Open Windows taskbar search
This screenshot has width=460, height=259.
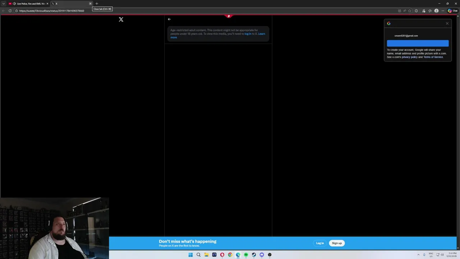tap(198, 255)
